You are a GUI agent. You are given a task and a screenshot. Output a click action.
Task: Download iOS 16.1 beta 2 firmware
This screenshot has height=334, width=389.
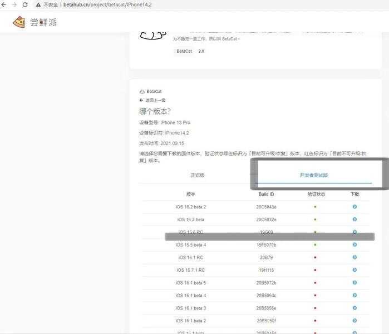pos(354,321)
